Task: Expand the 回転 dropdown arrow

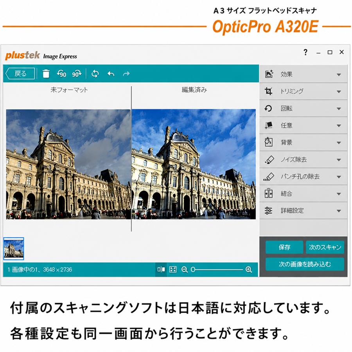Action: coord(339,109)
